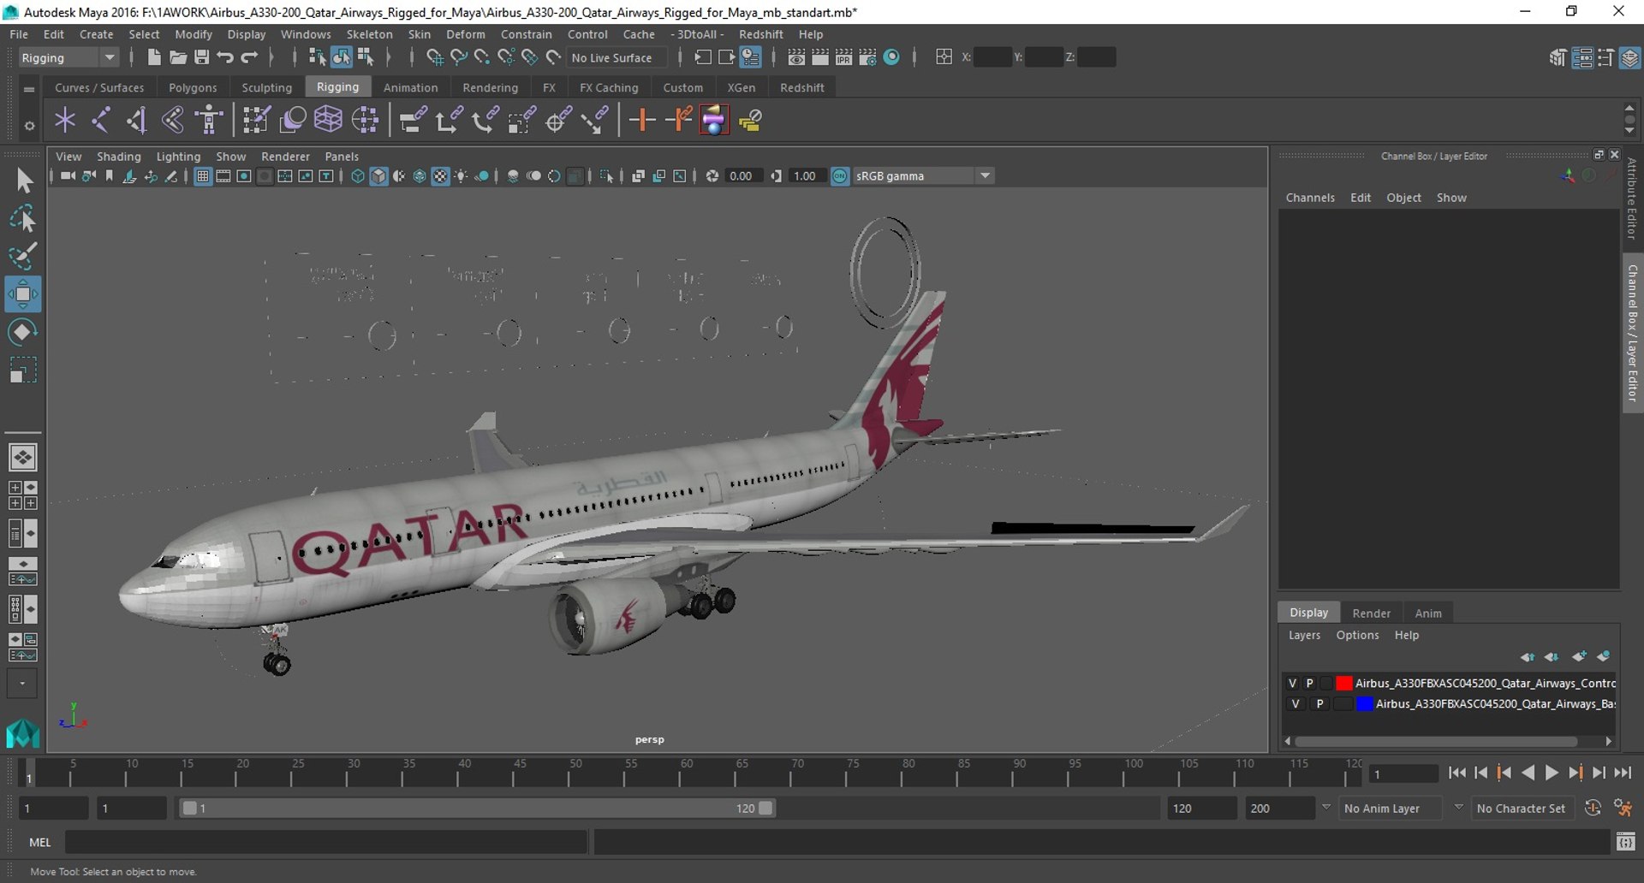1644x883 pixels.
Task: Open animation preferences icon
Action: tap(1623, 808)
